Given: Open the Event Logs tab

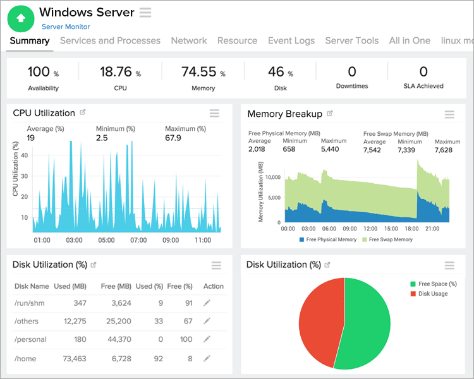Looking at the screenshot, I should pyautogui.click(x=291, y=40).
